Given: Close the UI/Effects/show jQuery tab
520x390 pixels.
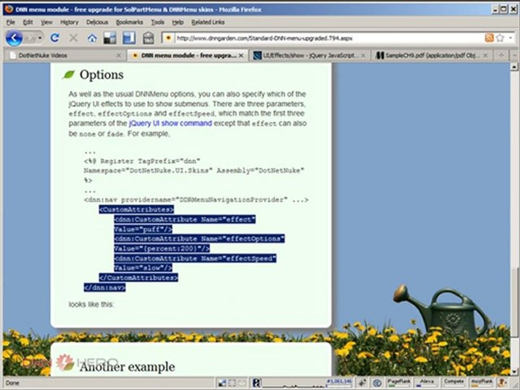Looking at the screenshot, I should [x=363, y=55].
